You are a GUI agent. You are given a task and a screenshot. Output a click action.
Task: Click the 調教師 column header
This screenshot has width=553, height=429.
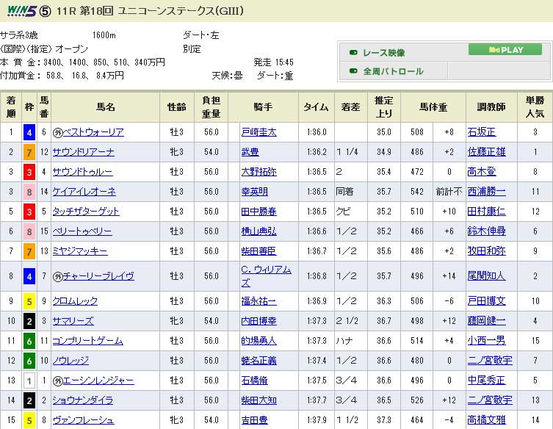click(491, 107)
